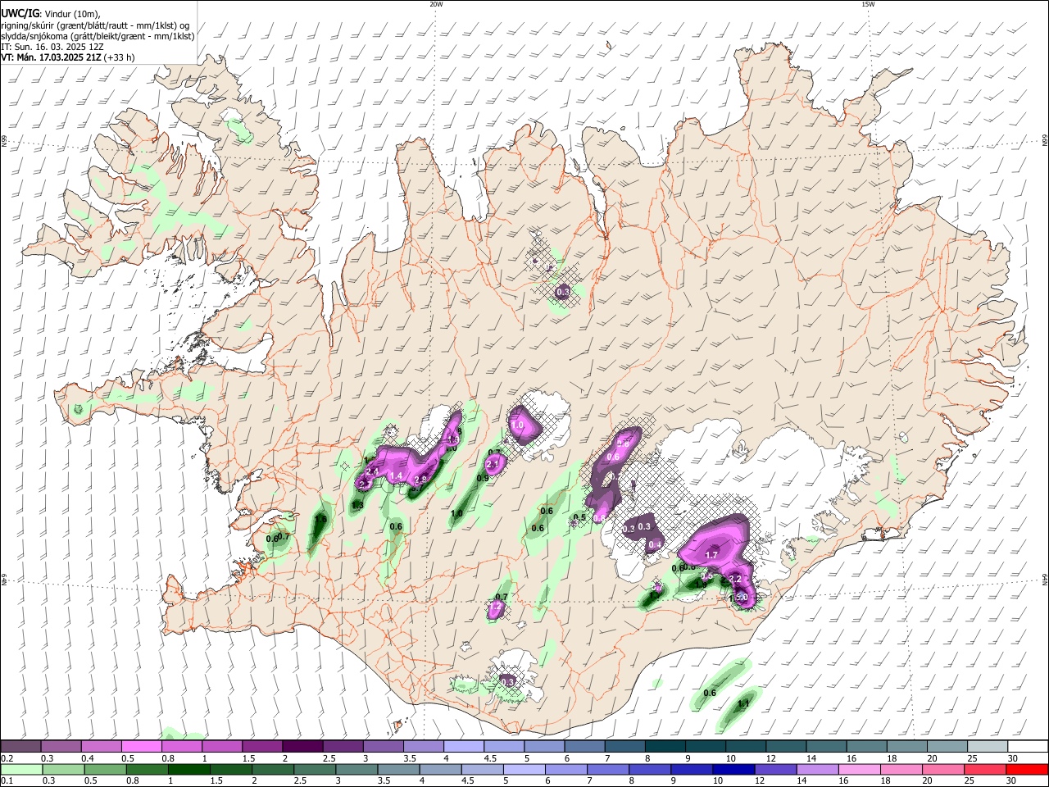Select lower legend red swatch at 30
The image size is (1049, 787).
pyautogui.click(x=1026, y=769)
